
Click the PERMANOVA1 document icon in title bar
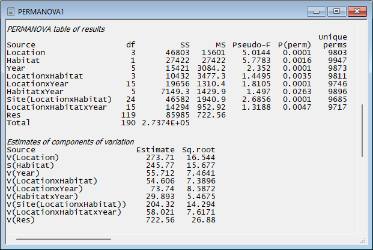tap(11, 11)
